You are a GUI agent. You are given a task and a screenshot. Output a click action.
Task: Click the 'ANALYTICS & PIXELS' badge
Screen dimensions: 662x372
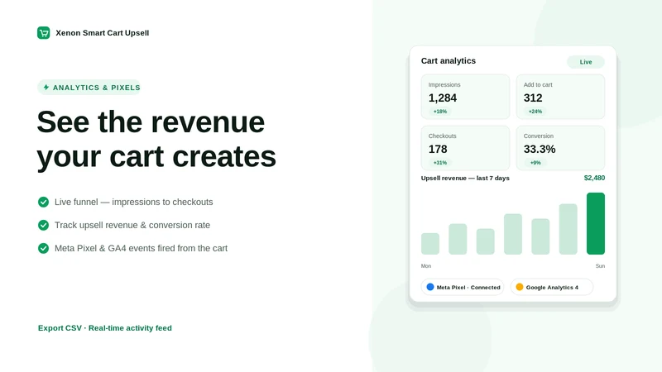(89, 88)
